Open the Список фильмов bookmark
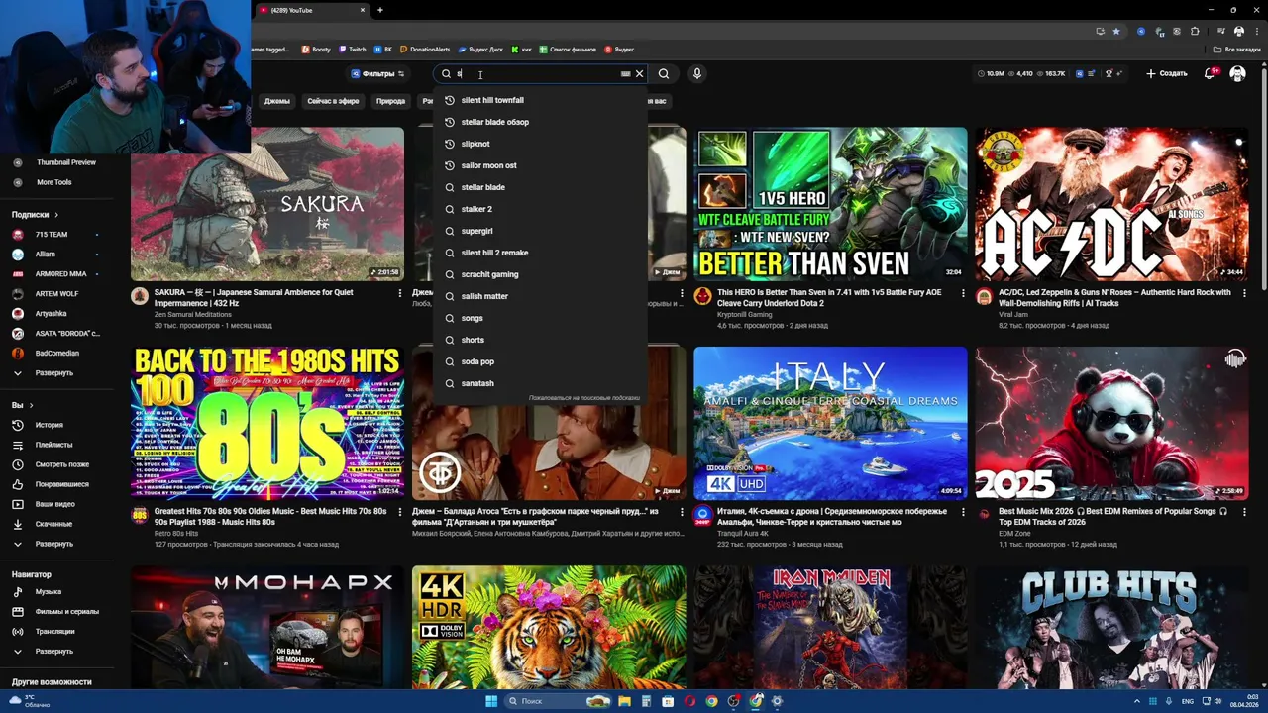The height and width of the screenshot is (713, 1268). tap(568, 49)
